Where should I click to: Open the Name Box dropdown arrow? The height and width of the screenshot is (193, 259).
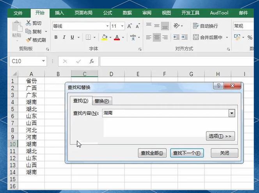click(43, 61)
